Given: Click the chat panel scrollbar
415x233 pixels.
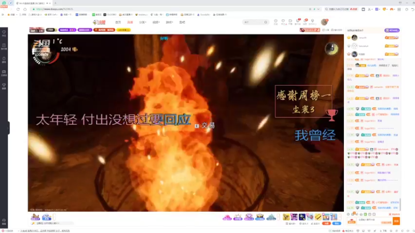Looking at the screenshot, I should point(400,204).
